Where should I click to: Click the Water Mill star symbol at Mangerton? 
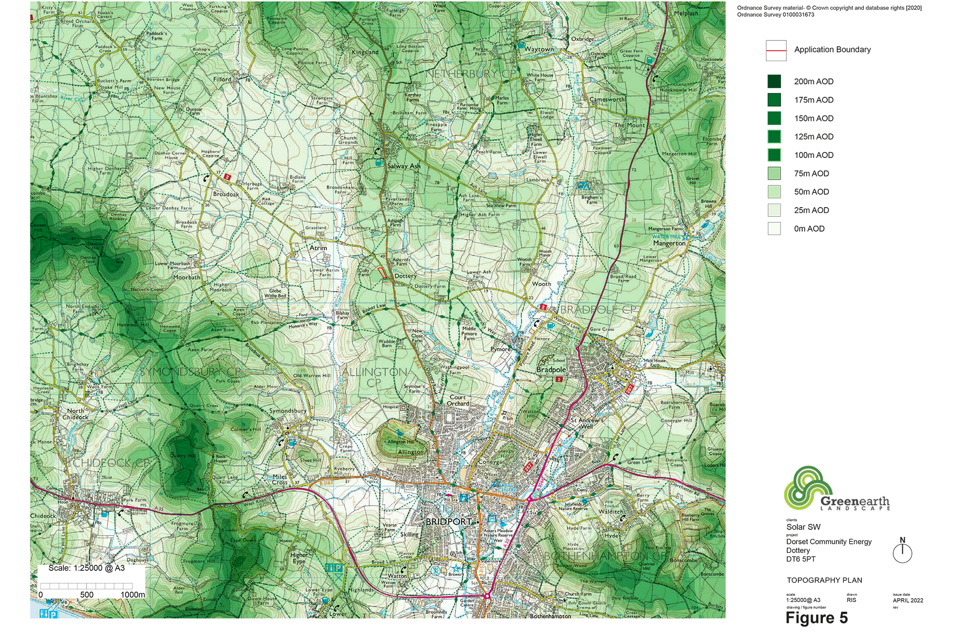(685, 236)
